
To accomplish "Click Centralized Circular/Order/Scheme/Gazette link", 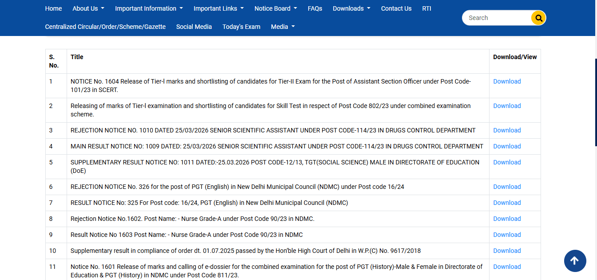I will [105, 27].
